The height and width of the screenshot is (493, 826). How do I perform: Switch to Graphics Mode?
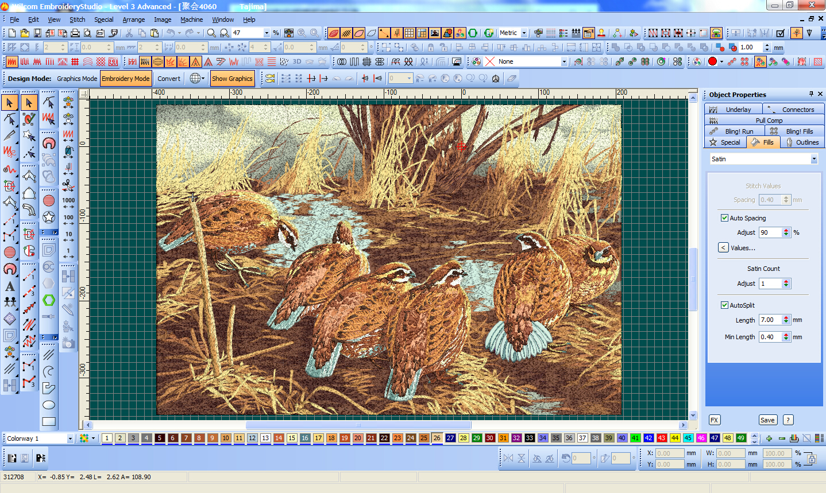pyautogui.click(x=77, y=79)
